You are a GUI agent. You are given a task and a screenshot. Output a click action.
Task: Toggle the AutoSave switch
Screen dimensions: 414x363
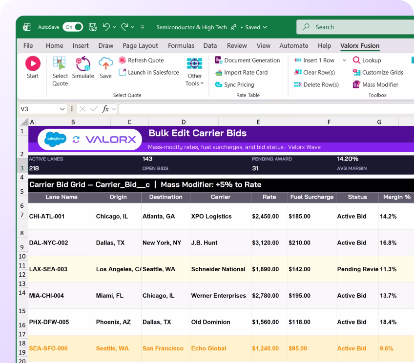tap(73, 27)
